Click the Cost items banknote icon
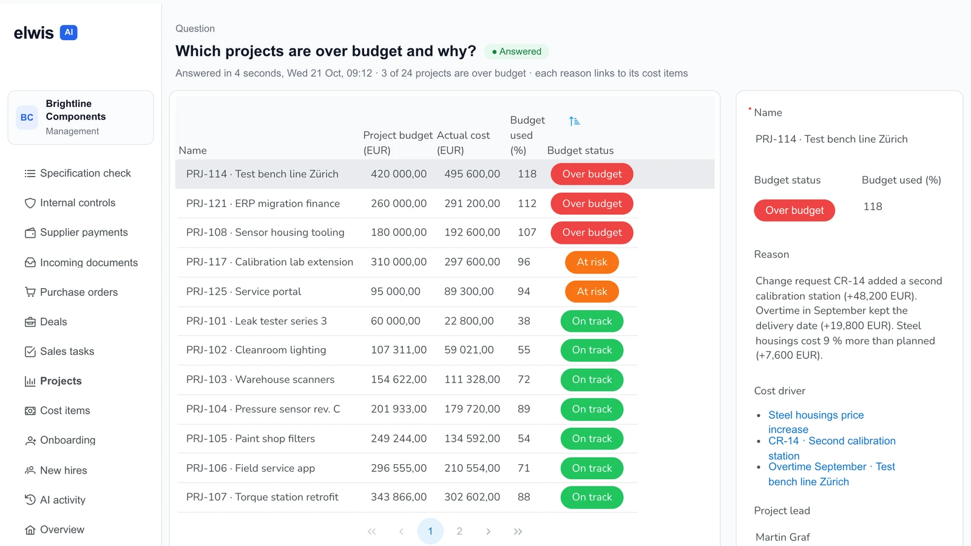This screenshot has width=971, height=546. [x=30, y=411]
